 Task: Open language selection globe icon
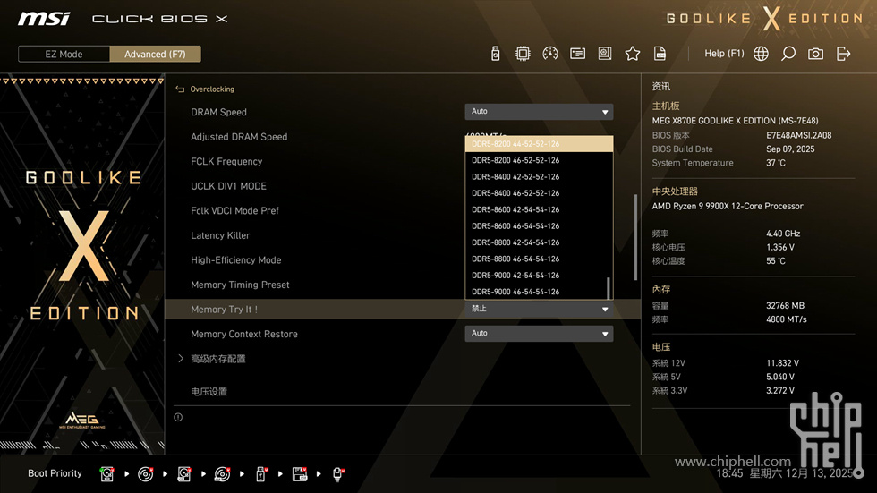click(x=761, y=54)
